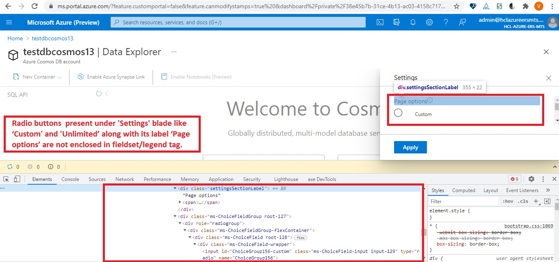Click the Styles Filter input field
Screen dimensions: 559x262
coord(464,202)
